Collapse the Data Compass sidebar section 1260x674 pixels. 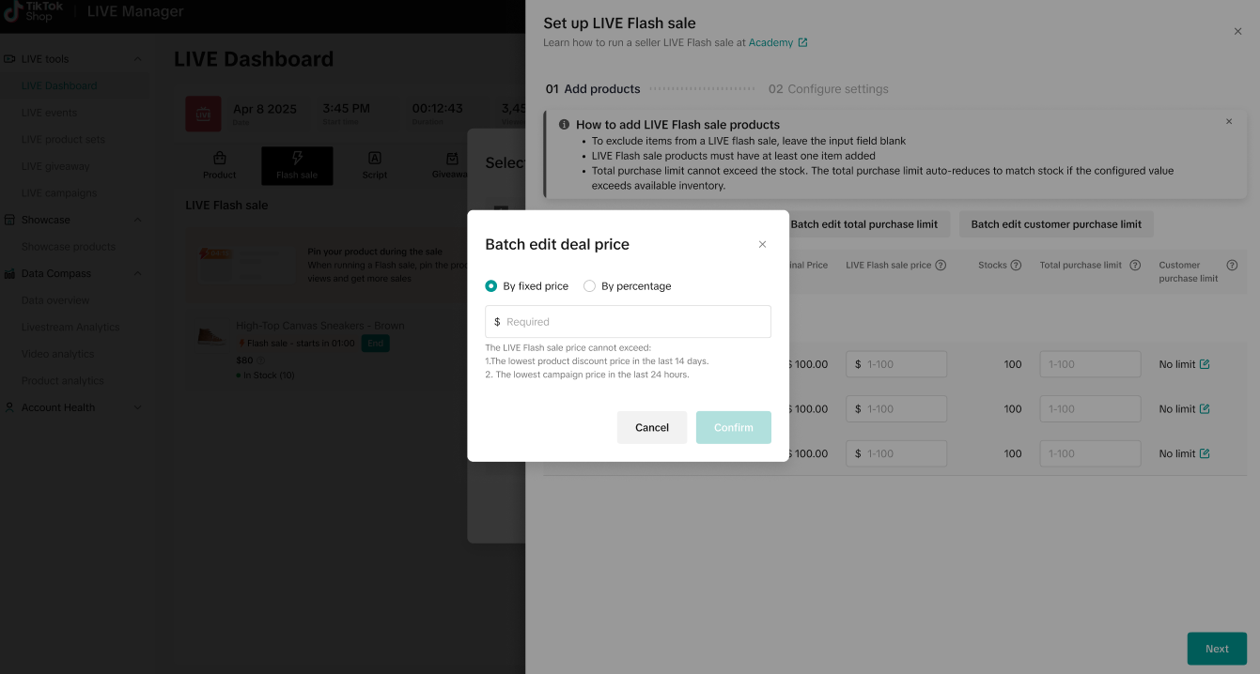[138, 274]
